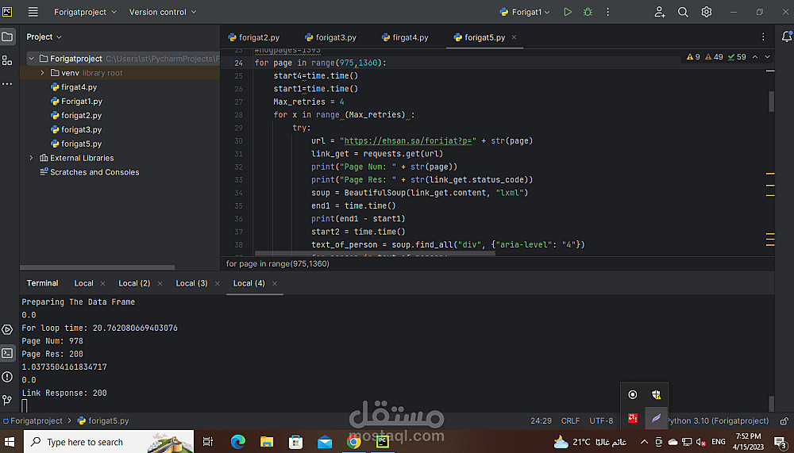This screenshot has width=794, height=453.
Task: Run the Forigat1 configuration
Action: click(x=567, y=12)
